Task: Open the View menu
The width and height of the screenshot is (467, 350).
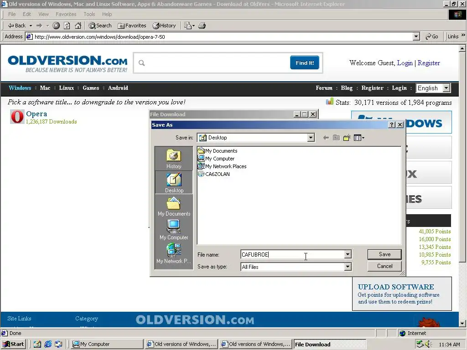Action: click(x=43, y=14)
